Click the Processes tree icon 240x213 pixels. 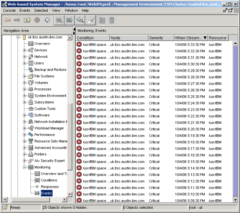30,89
